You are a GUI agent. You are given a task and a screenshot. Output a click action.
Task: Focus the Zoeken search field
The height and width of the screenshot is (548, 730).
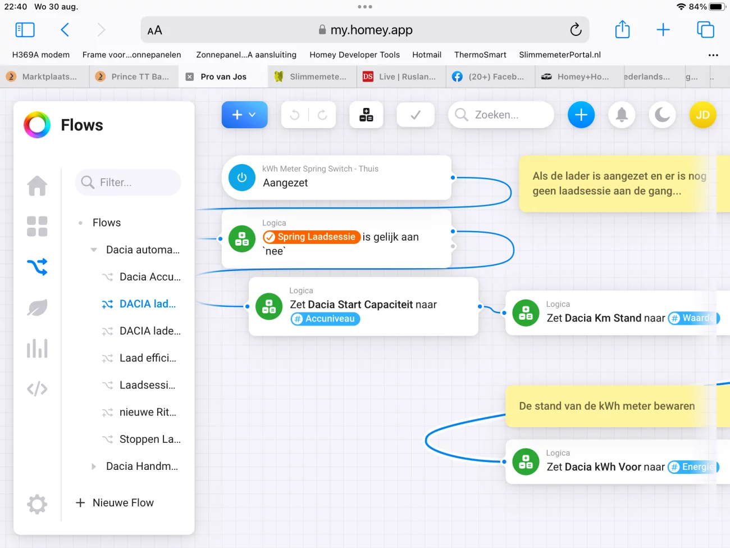pos(501,115)
